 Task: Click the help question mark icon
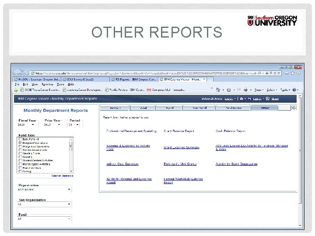tap(294, 90)
